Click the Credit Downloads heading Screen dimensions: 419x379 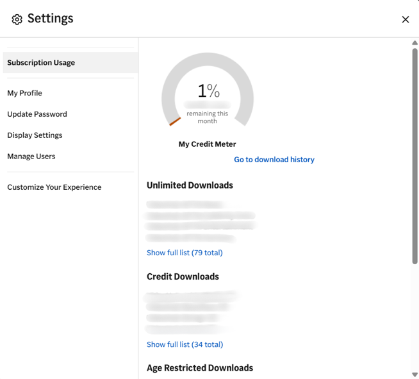[x=183, y=277]
